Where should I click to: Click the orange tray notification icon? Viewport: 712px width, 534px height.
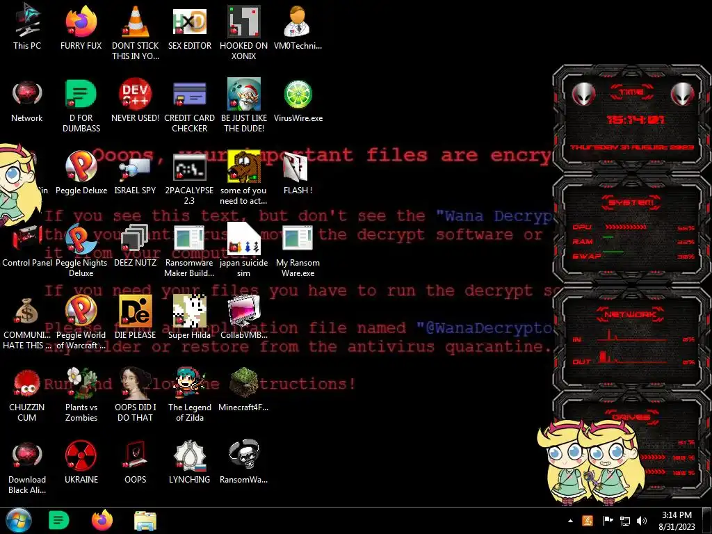coord(588,521)
